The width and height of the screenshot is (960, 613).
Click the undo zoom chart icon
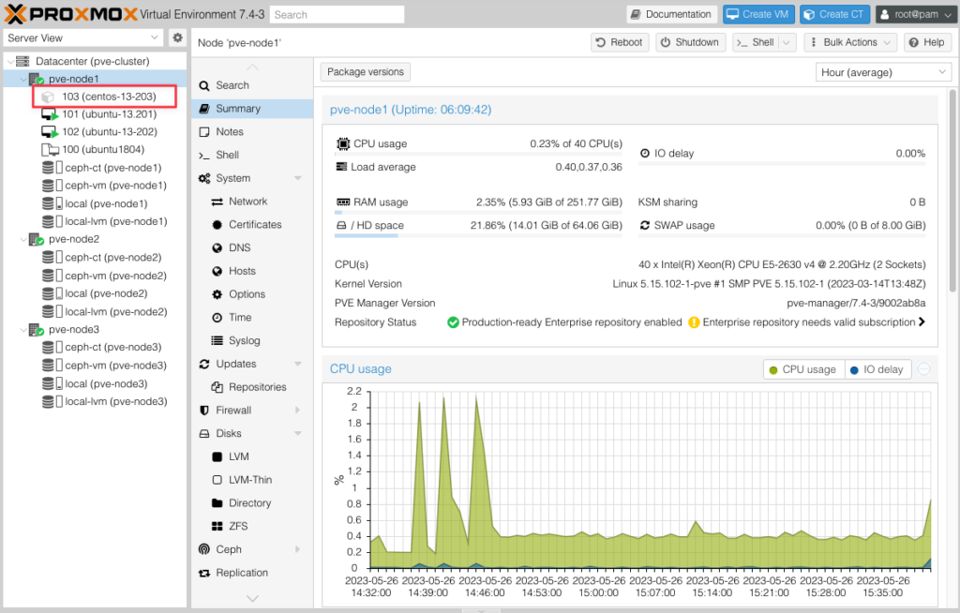tap(923, 369)
